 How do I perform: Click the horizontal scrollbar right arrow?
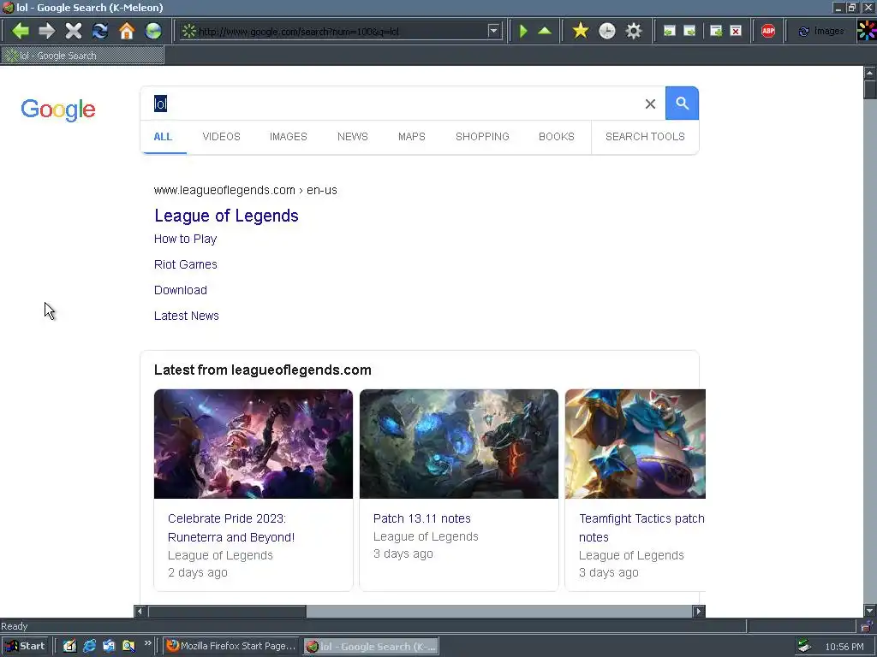[x=698, y=611]
